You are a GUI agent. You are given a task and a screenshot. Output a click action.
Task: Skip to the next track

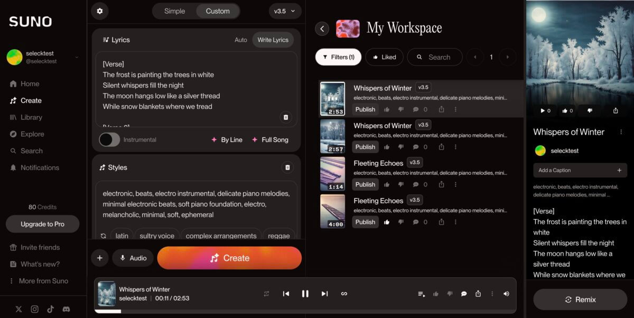(324, 294)
